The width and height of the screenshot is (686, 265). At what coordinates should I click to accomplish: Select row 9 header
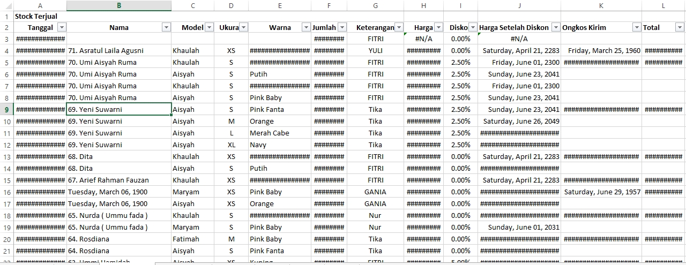pos(6,109)
